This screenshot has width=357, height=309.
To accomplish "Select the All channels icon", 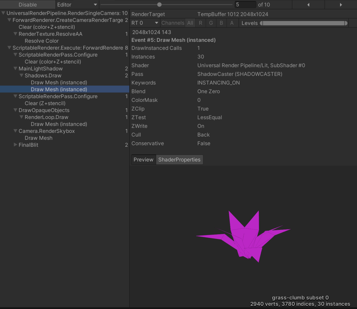I will (x=190, y=23).
